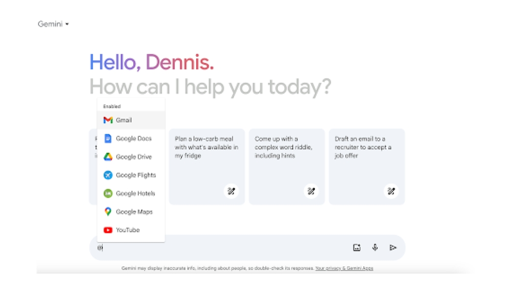Click the Google Hotels bed icon
Viewport: 511px width, 288px height.
108,193
